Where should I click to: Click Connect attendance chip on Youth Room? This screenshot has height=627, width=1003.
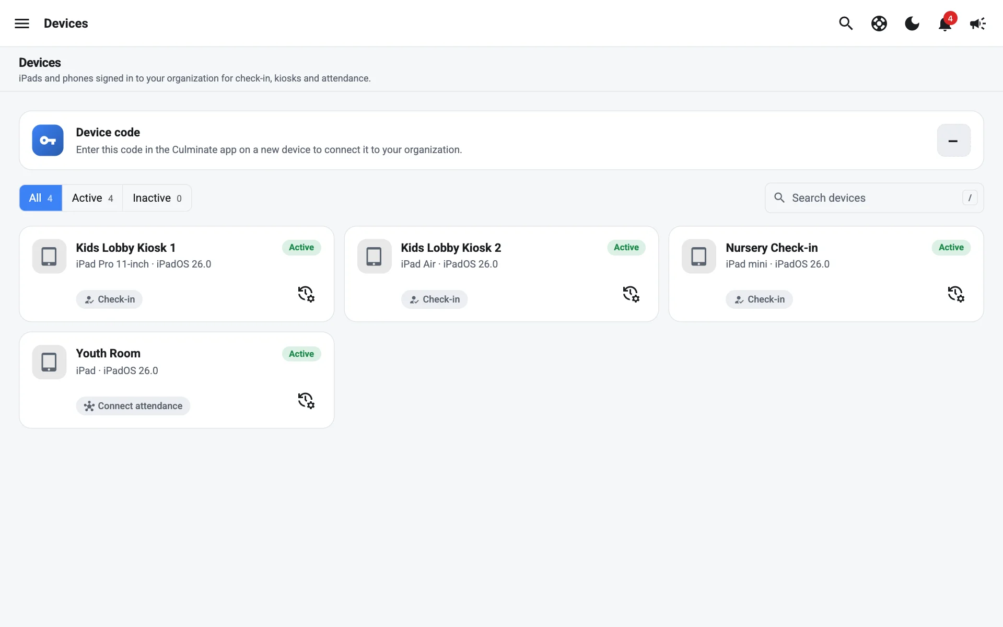coord(133,406)
